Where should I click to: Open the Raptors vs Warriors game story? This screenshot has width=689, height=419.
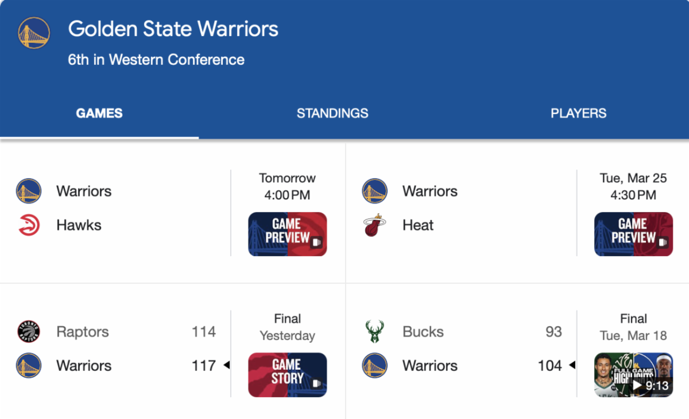coord(287,374)
